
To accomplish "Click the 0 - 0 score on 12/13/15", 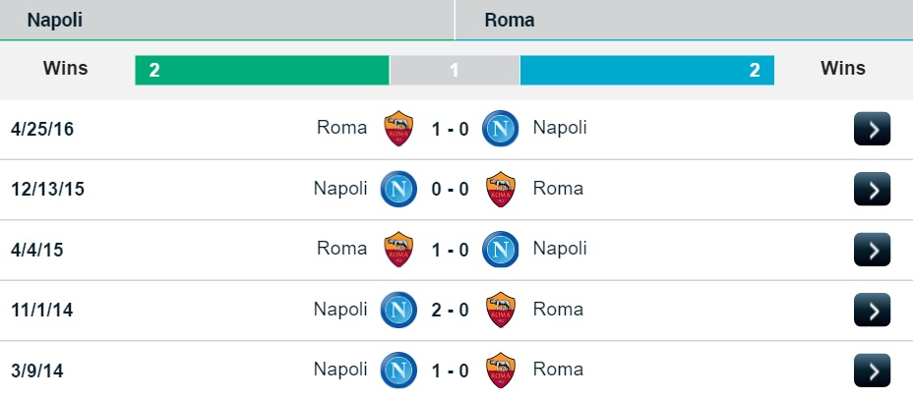I will (450, 190).
